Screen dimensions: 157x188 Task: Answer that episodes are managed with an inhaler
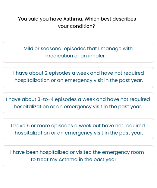click(78, 52)
